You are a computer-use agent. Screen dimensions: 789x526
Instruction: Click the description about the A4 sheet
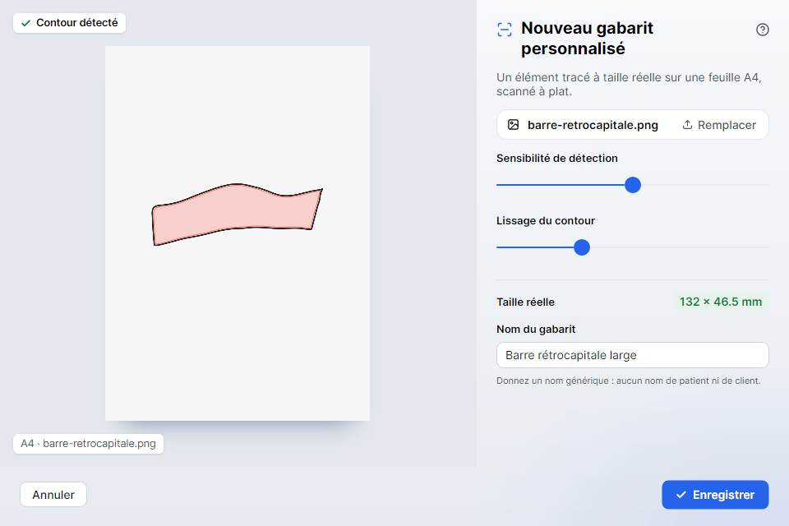tap(629, 85)
